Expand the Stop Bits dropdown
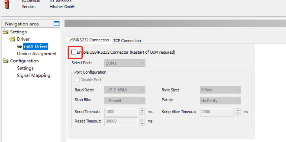 point(125,101)
